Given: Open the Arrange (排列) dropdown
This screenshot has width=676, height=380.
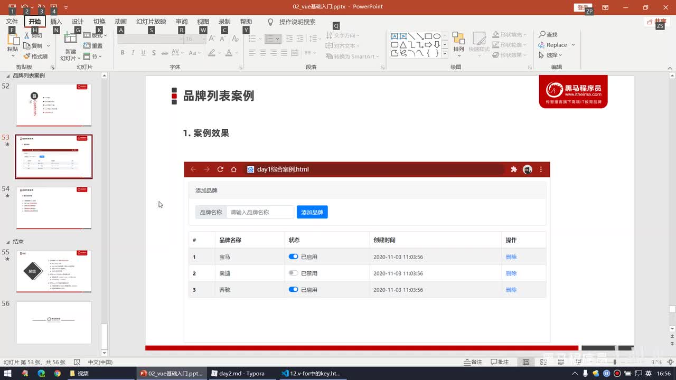Looking at the screenshot, I should coord(458,44).
